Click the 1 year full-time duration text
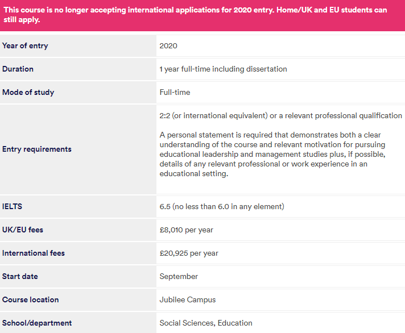Image resolution: width=405 pixels, height=333 pixels. tap(223, 69)
